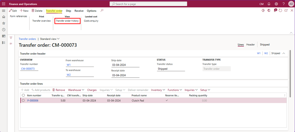Toggle select-all circle in grid header
This screenshot has height=132, width=295.
(x=23, y=95)
